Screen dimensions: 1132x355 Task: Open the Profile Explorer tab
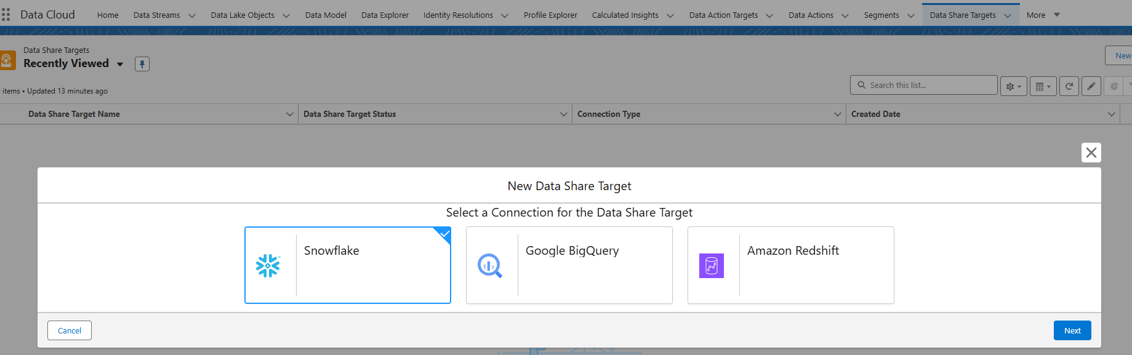pos(550,15)
